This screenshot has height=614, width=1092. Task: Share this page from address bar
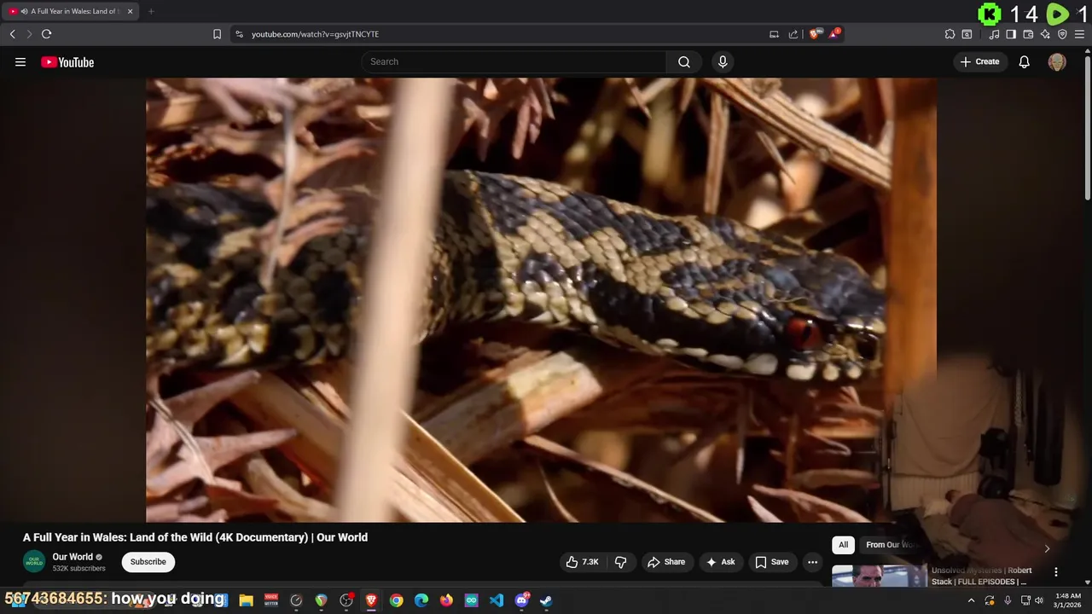[x=793, y=34]
